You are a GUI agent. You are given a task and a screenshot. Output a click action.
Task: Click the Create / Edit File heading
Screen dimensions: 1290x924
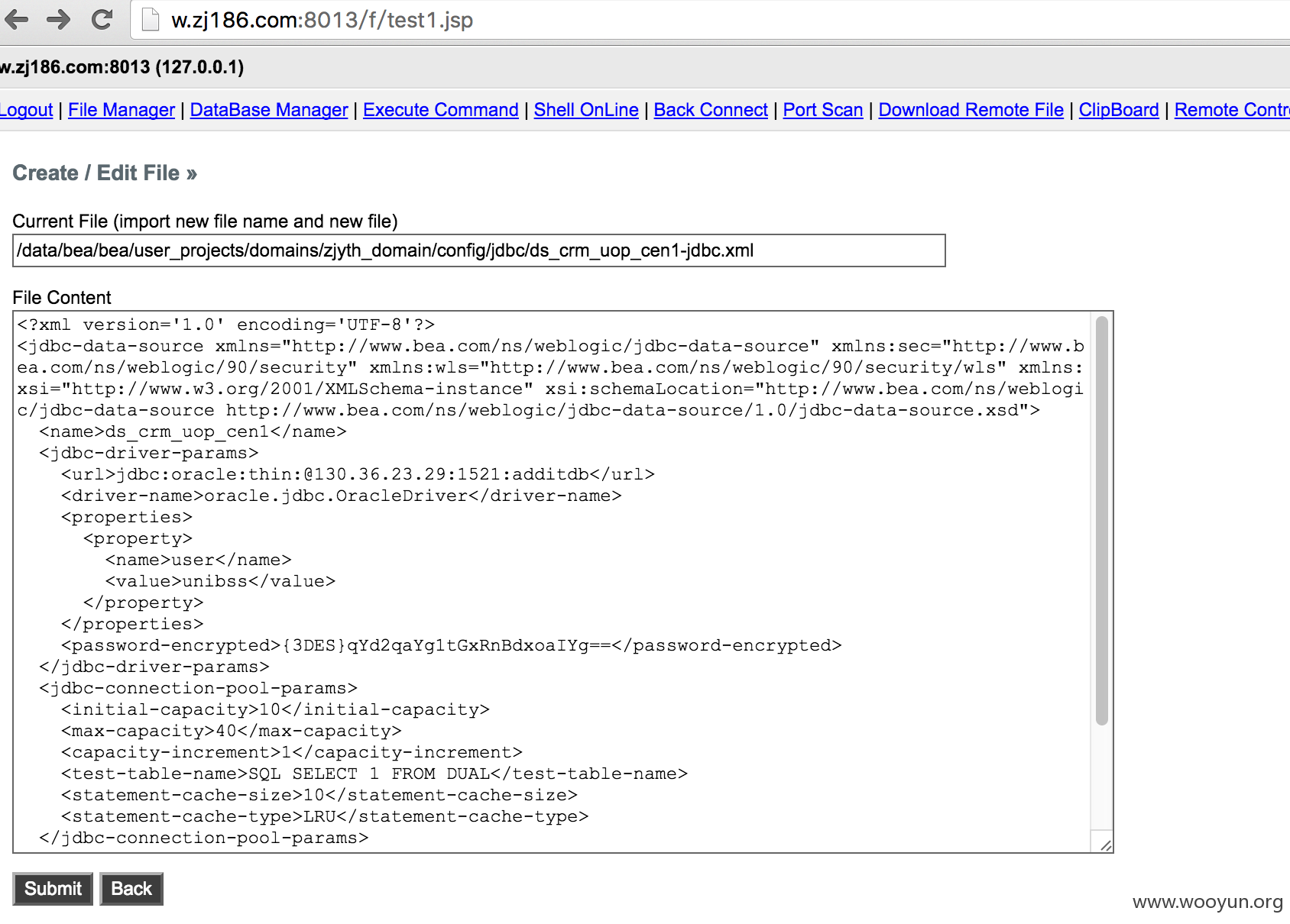(x=105, y=173)
